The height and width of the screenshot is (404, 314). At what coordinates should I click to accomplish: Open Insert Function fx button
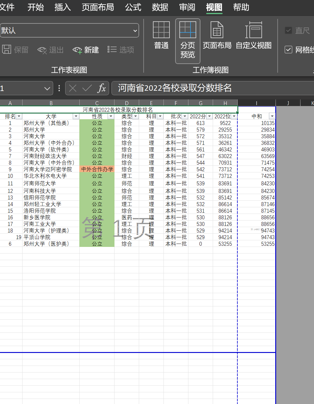coord(102,88)
